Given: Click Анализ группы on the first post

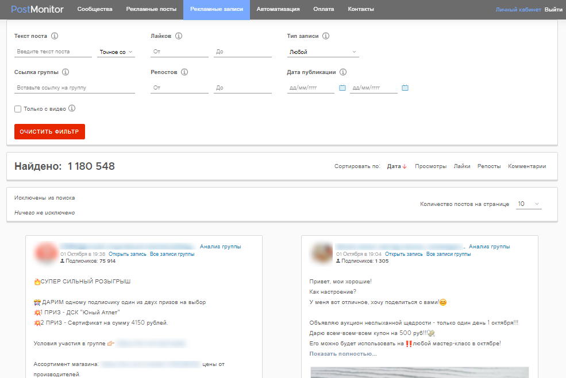Looking at the screenshot, I should [x=220, y=247].
